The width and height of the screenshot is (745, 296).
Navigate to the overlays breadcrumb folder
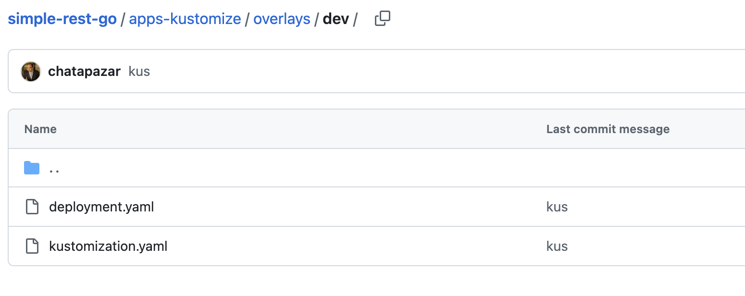[282, 19]
